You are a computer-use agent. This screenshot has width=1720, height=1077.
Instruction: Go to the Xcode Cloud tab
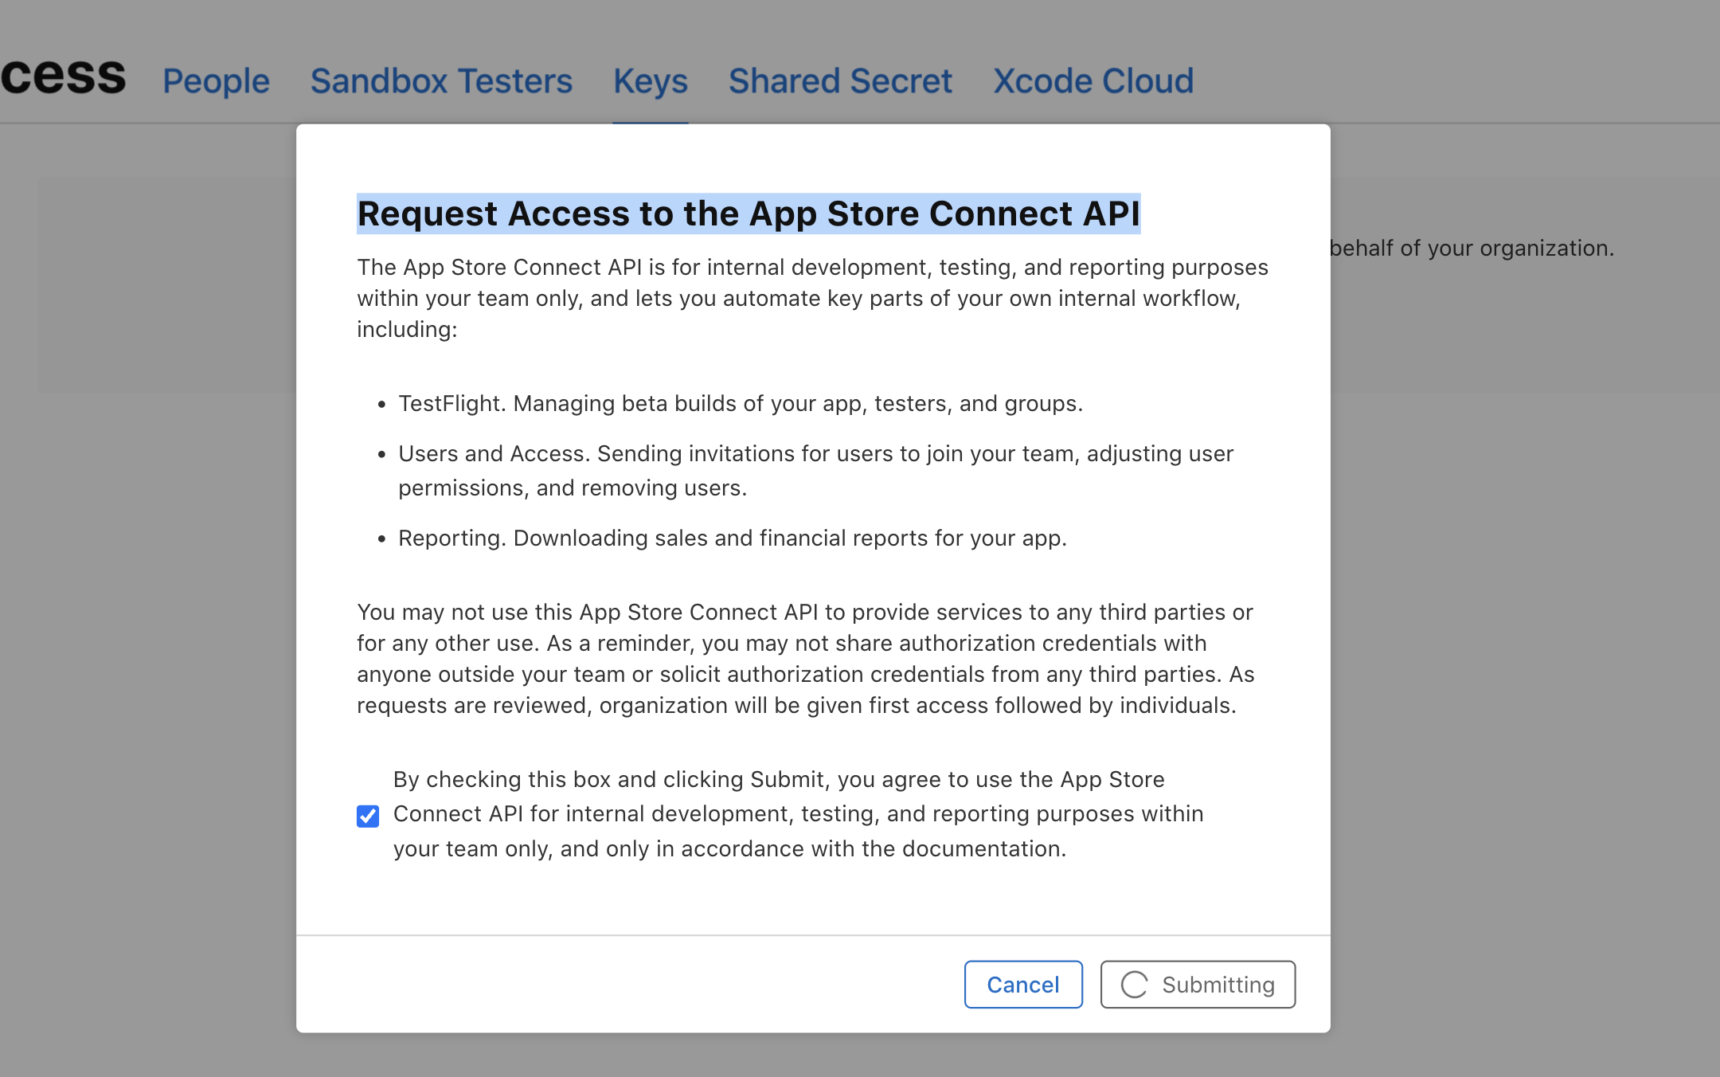tap(1093, 80)
